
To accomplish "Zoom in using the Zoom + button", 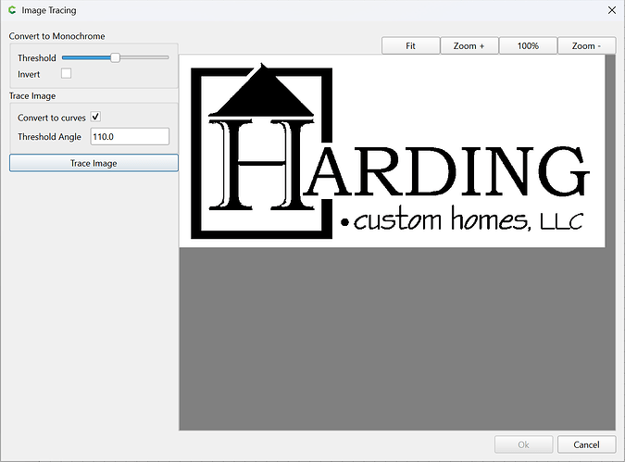I will 469,46.
